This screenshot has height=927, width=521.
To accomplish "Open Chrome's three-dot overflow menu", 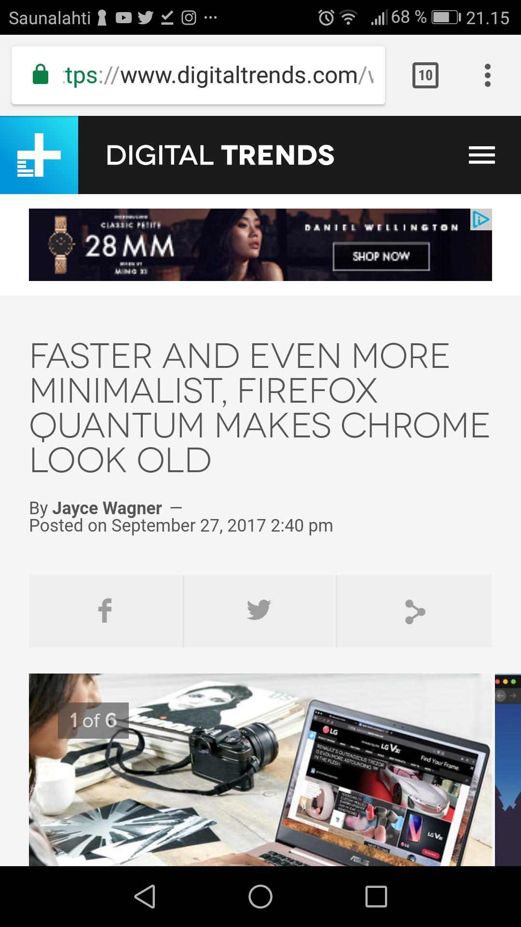I will click(x=488, y=75).
